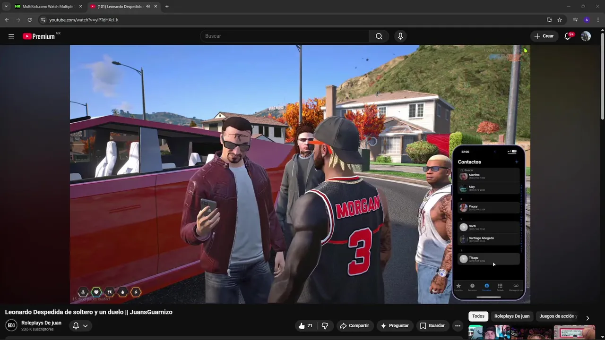View site information icon in address bar
605x340 pixels.
click(43, 20)
